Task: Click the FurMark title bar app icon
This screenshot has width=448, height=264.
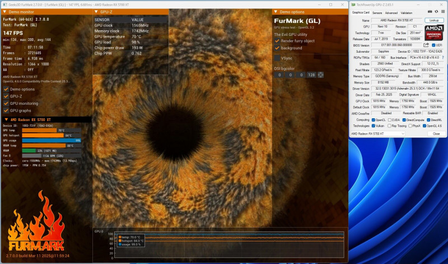Action: pyautogui.click(x=5, y=4)
